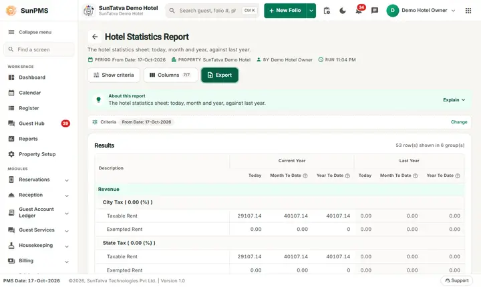Click the Collapse menu hamburger icon

pyautogui.click(x=11, y=32)
